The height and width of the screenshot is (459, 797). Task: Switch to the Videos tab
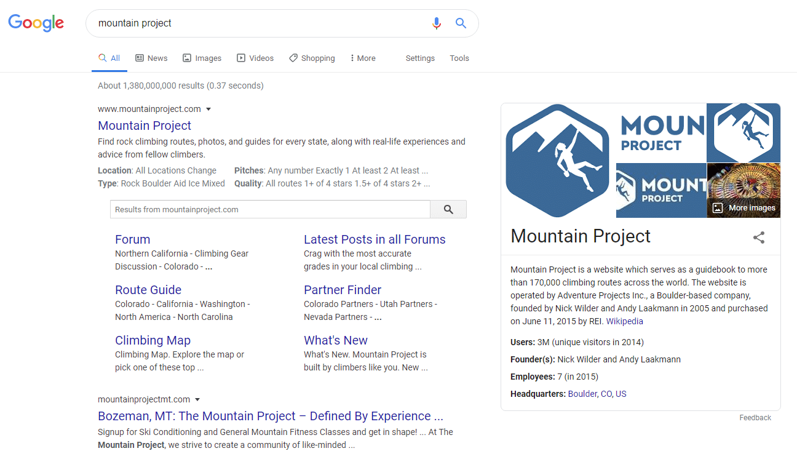[x=255, y=58]
